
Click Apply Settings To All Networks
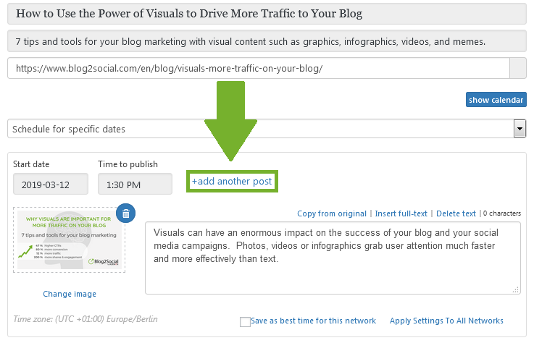click(446, 321)
